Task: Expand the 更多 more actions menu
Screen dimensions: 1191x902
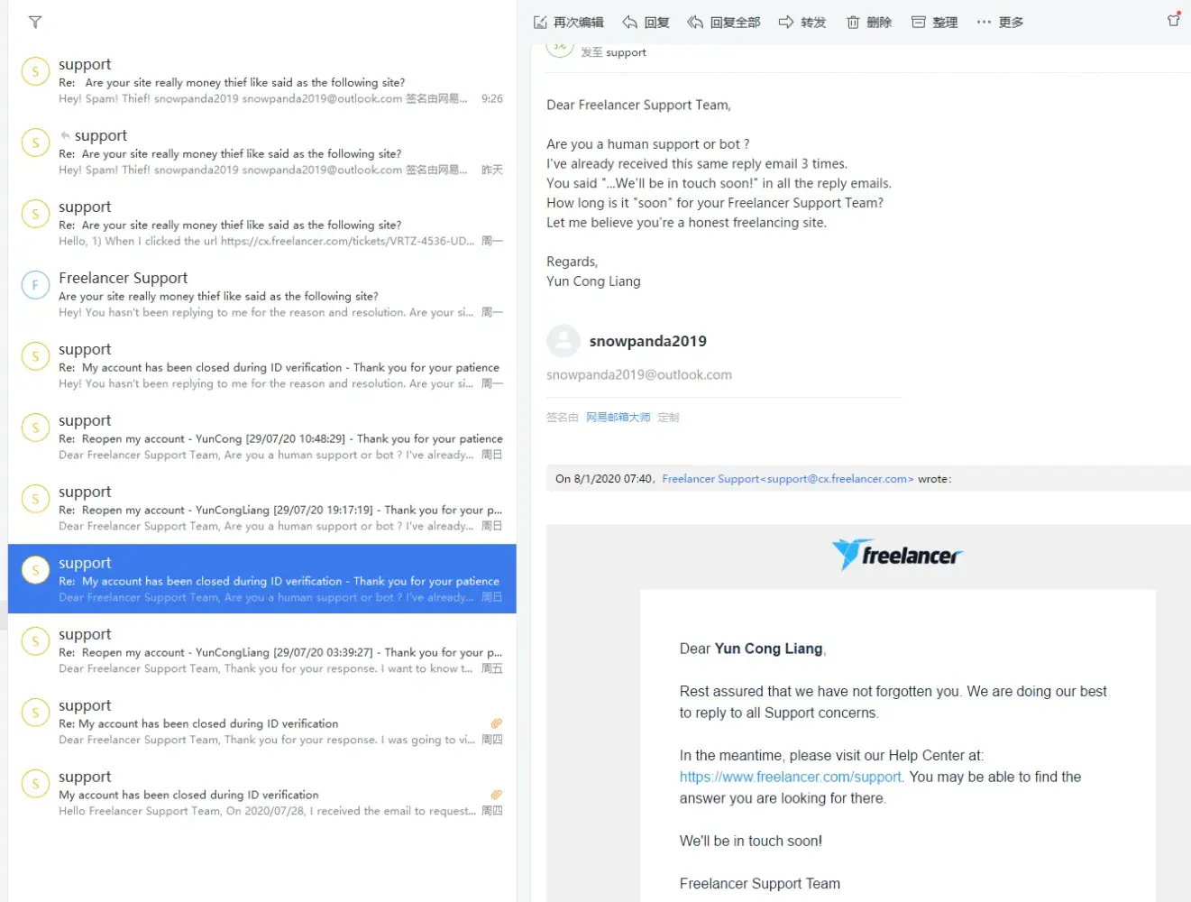Action: pyautogui.click(x=1000, y=23)
